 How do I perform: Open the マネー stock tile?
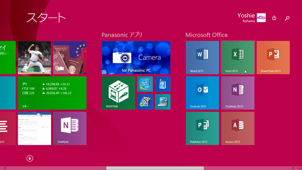pos(52,93)
